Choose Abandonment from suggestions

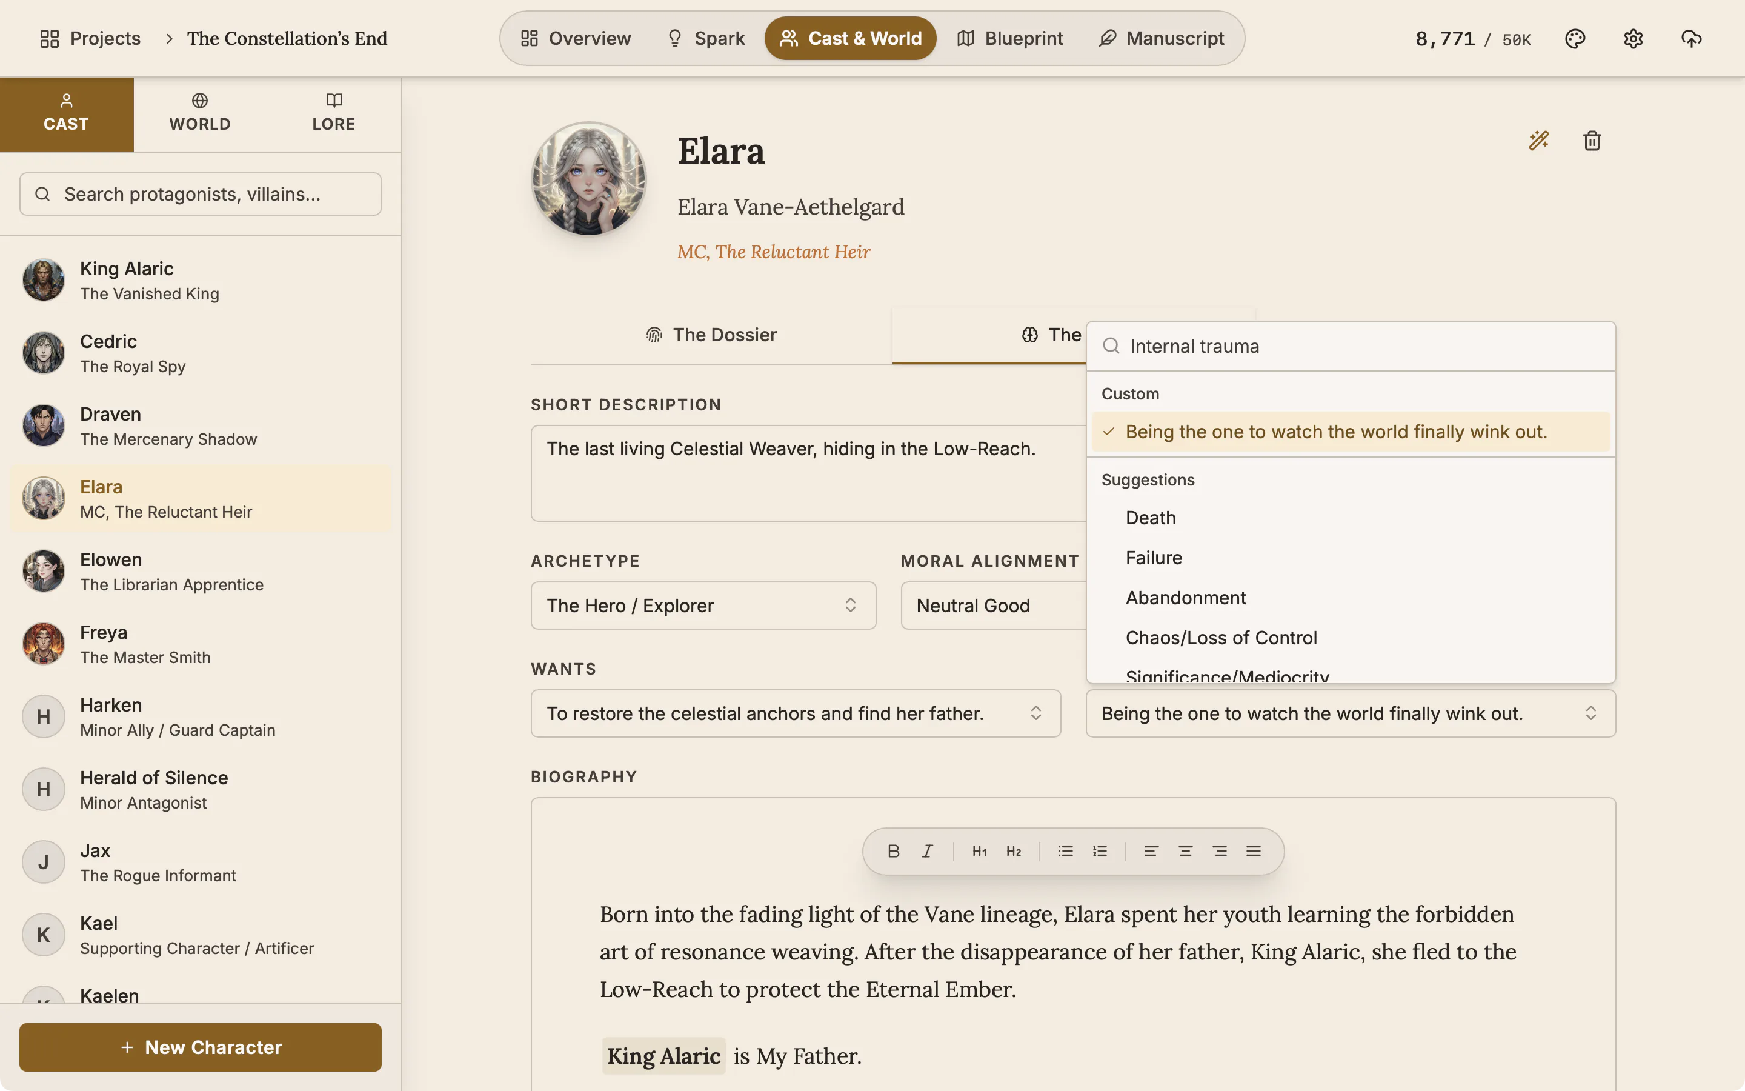click(1351, 598)
